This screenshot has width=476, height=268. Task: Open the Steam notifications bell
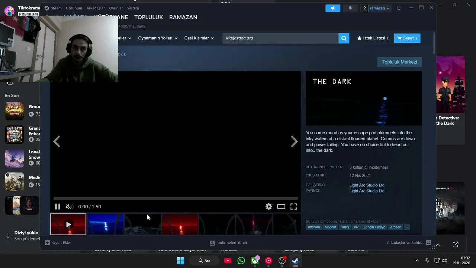click(x=350, y=8)
